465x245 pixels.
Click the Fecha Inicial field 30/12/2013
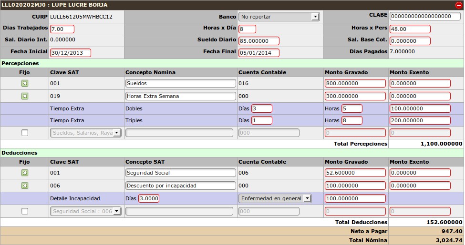coord(70,53)
